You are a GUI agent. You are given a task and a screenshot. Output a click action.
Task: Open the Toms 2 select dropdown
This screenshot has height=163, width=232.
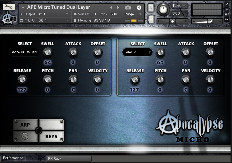(137, 52)
